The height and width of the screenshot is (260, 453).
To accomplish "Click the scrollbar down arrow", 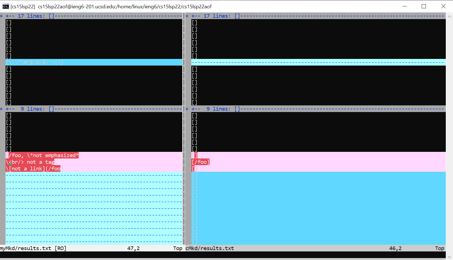I will coord(449,256).
